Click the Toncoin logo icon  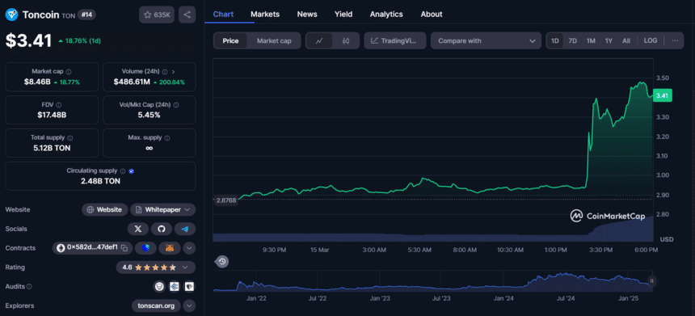11,15
